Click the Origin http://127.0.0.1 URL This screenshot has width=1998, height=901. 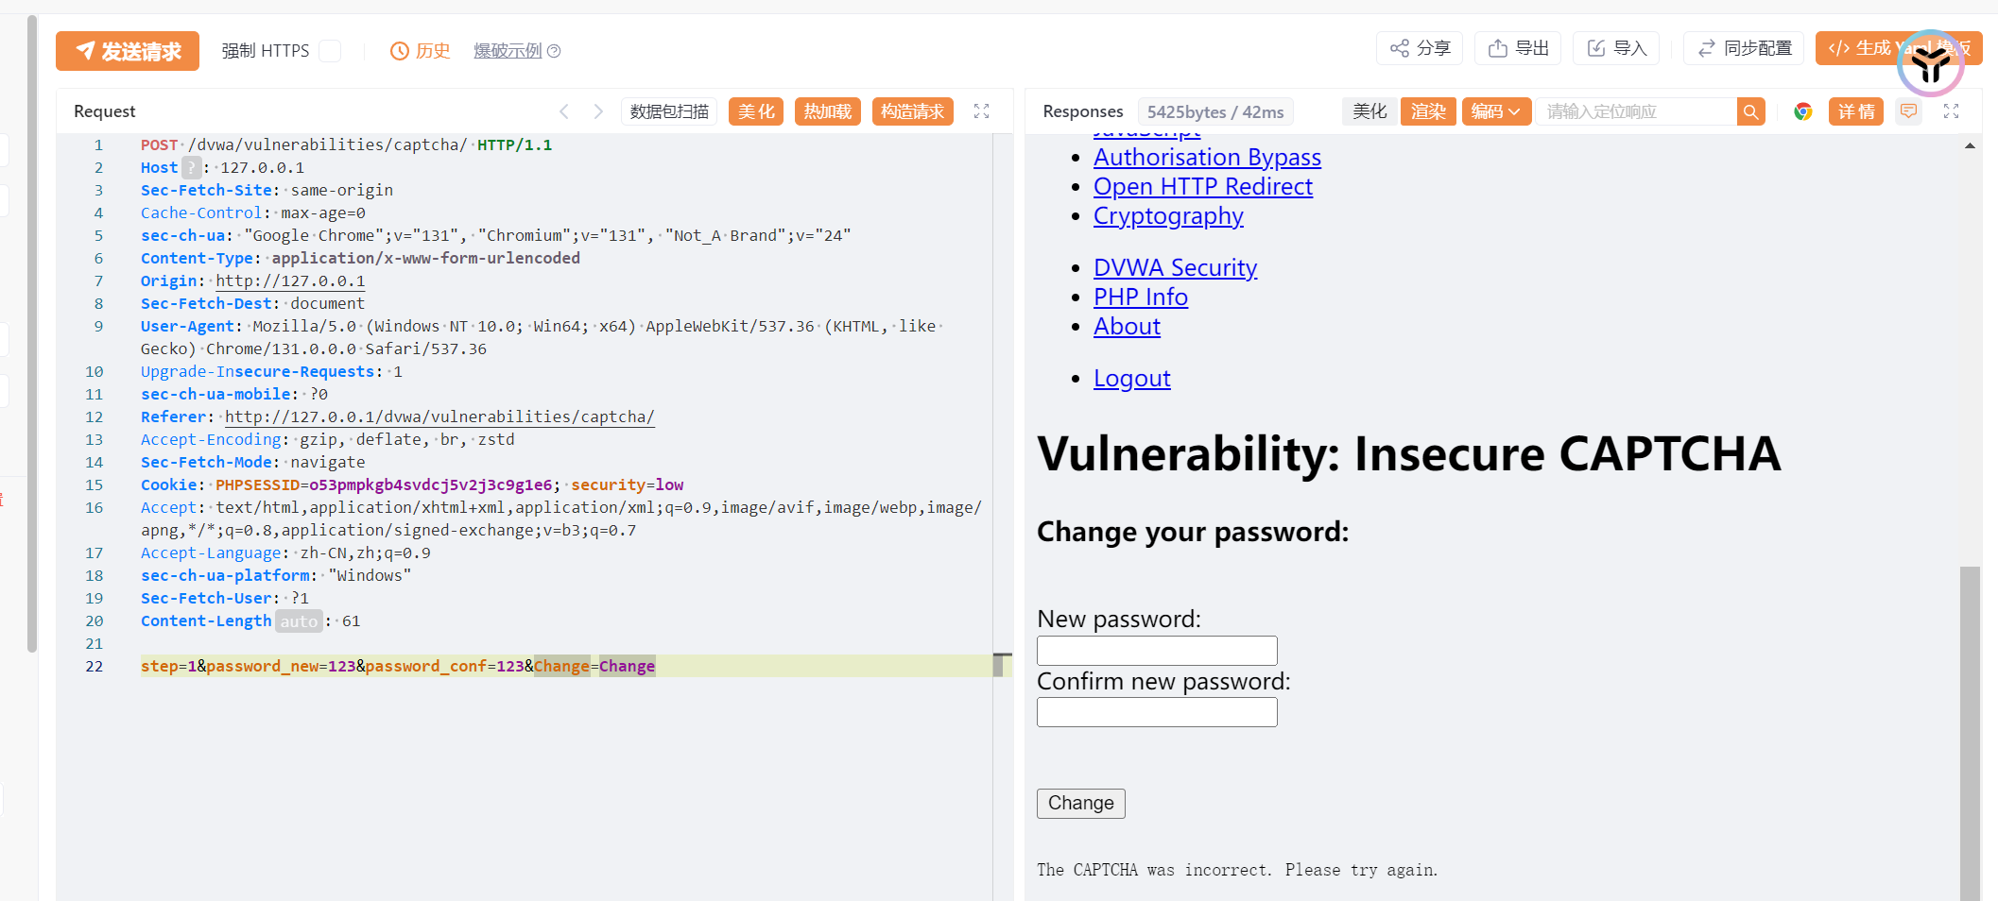tap(290, 280)
